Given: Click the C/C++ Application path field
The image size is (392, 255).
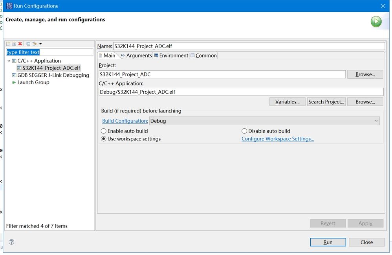Looking at the screenshot, I should click(x=241, y=92).
